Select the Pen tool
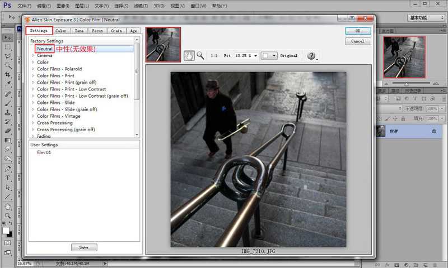The height and width of the screenshot is (268, 448). click(x=8, y=169)
